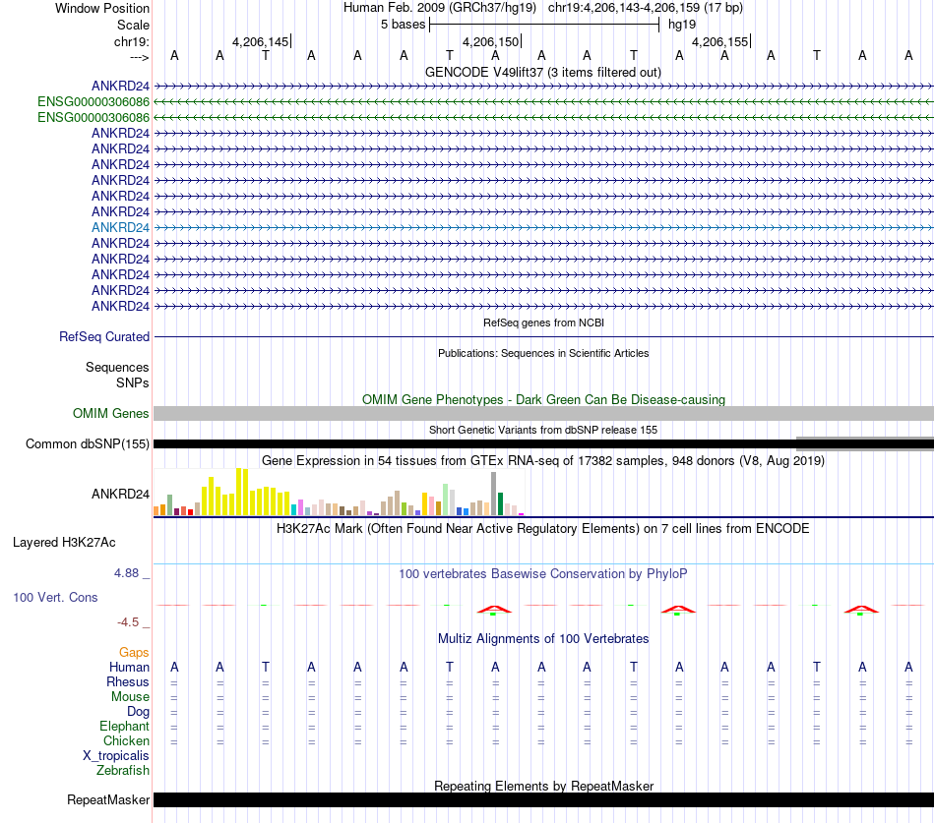Click the RefSeq Curated transcript line
This screenshot has width=935, height=823.
[543, 336]
